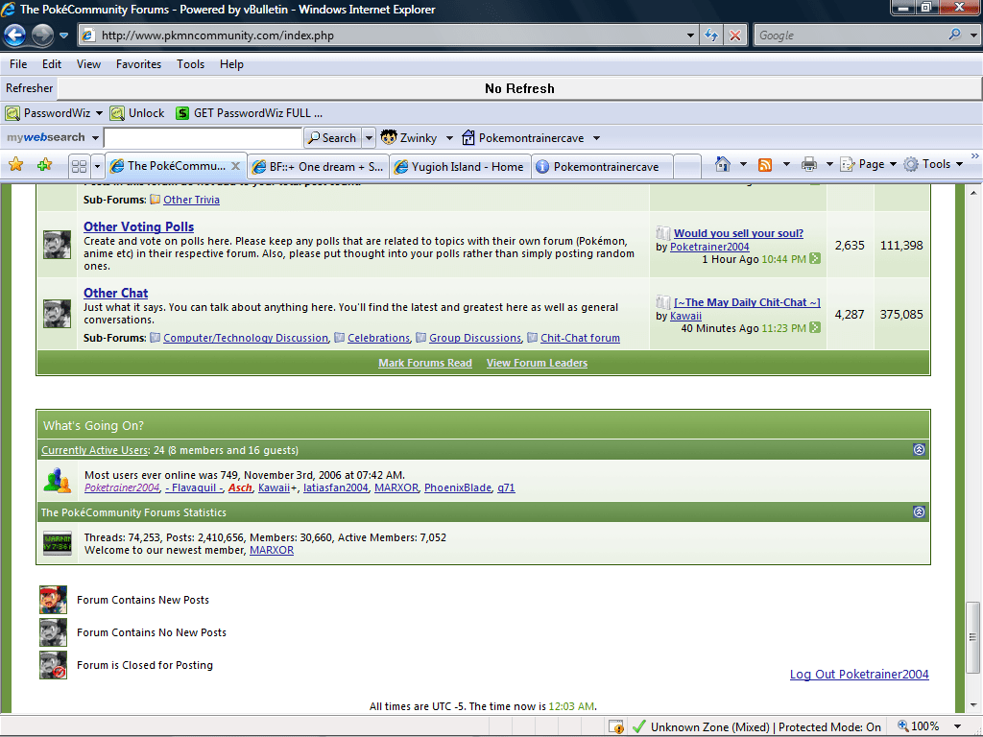Click the Google search box
This screenshot has width=983, height=737.
[850, 36]
